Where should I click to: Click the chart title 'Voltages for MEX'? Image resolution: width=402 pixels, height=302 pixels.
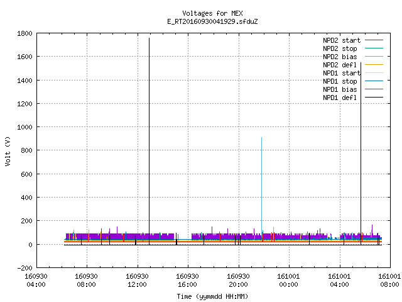(x=212, y=13)
